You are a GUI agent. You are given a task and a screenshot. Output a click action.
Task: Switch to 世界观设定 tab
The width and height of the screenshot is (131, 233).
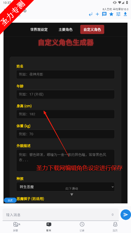tap(39, 29)
